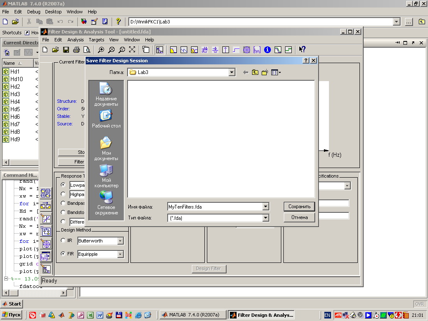This screenshot has width=428, height=321.
Task: Click Open session folder icon in FDATool toolbar
Action: pos(56,50)
